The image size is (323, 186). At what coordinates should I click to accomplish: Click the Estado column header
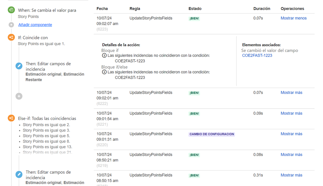coord(195,9)
